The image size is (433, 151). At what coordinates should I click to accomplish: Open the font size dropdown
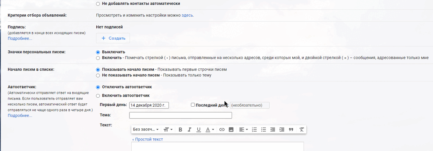pyautogui.click(x=168, y=129)
